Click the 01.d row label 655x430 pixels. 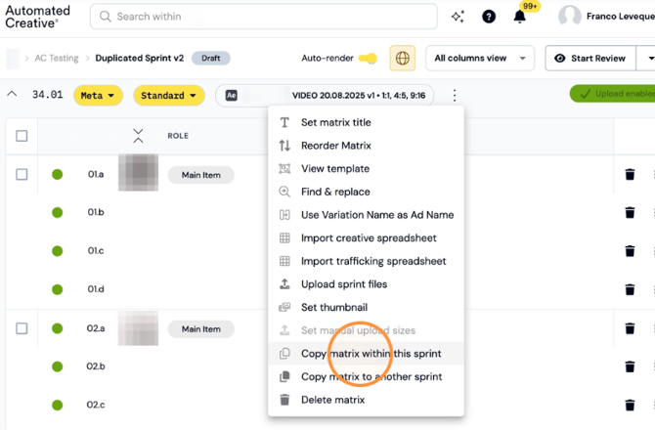[96, 289]
